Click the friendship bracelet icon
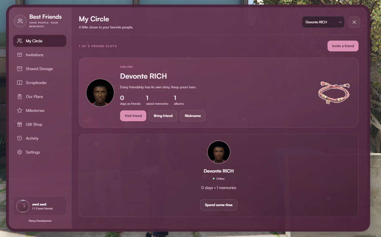 tap(334, 93)
